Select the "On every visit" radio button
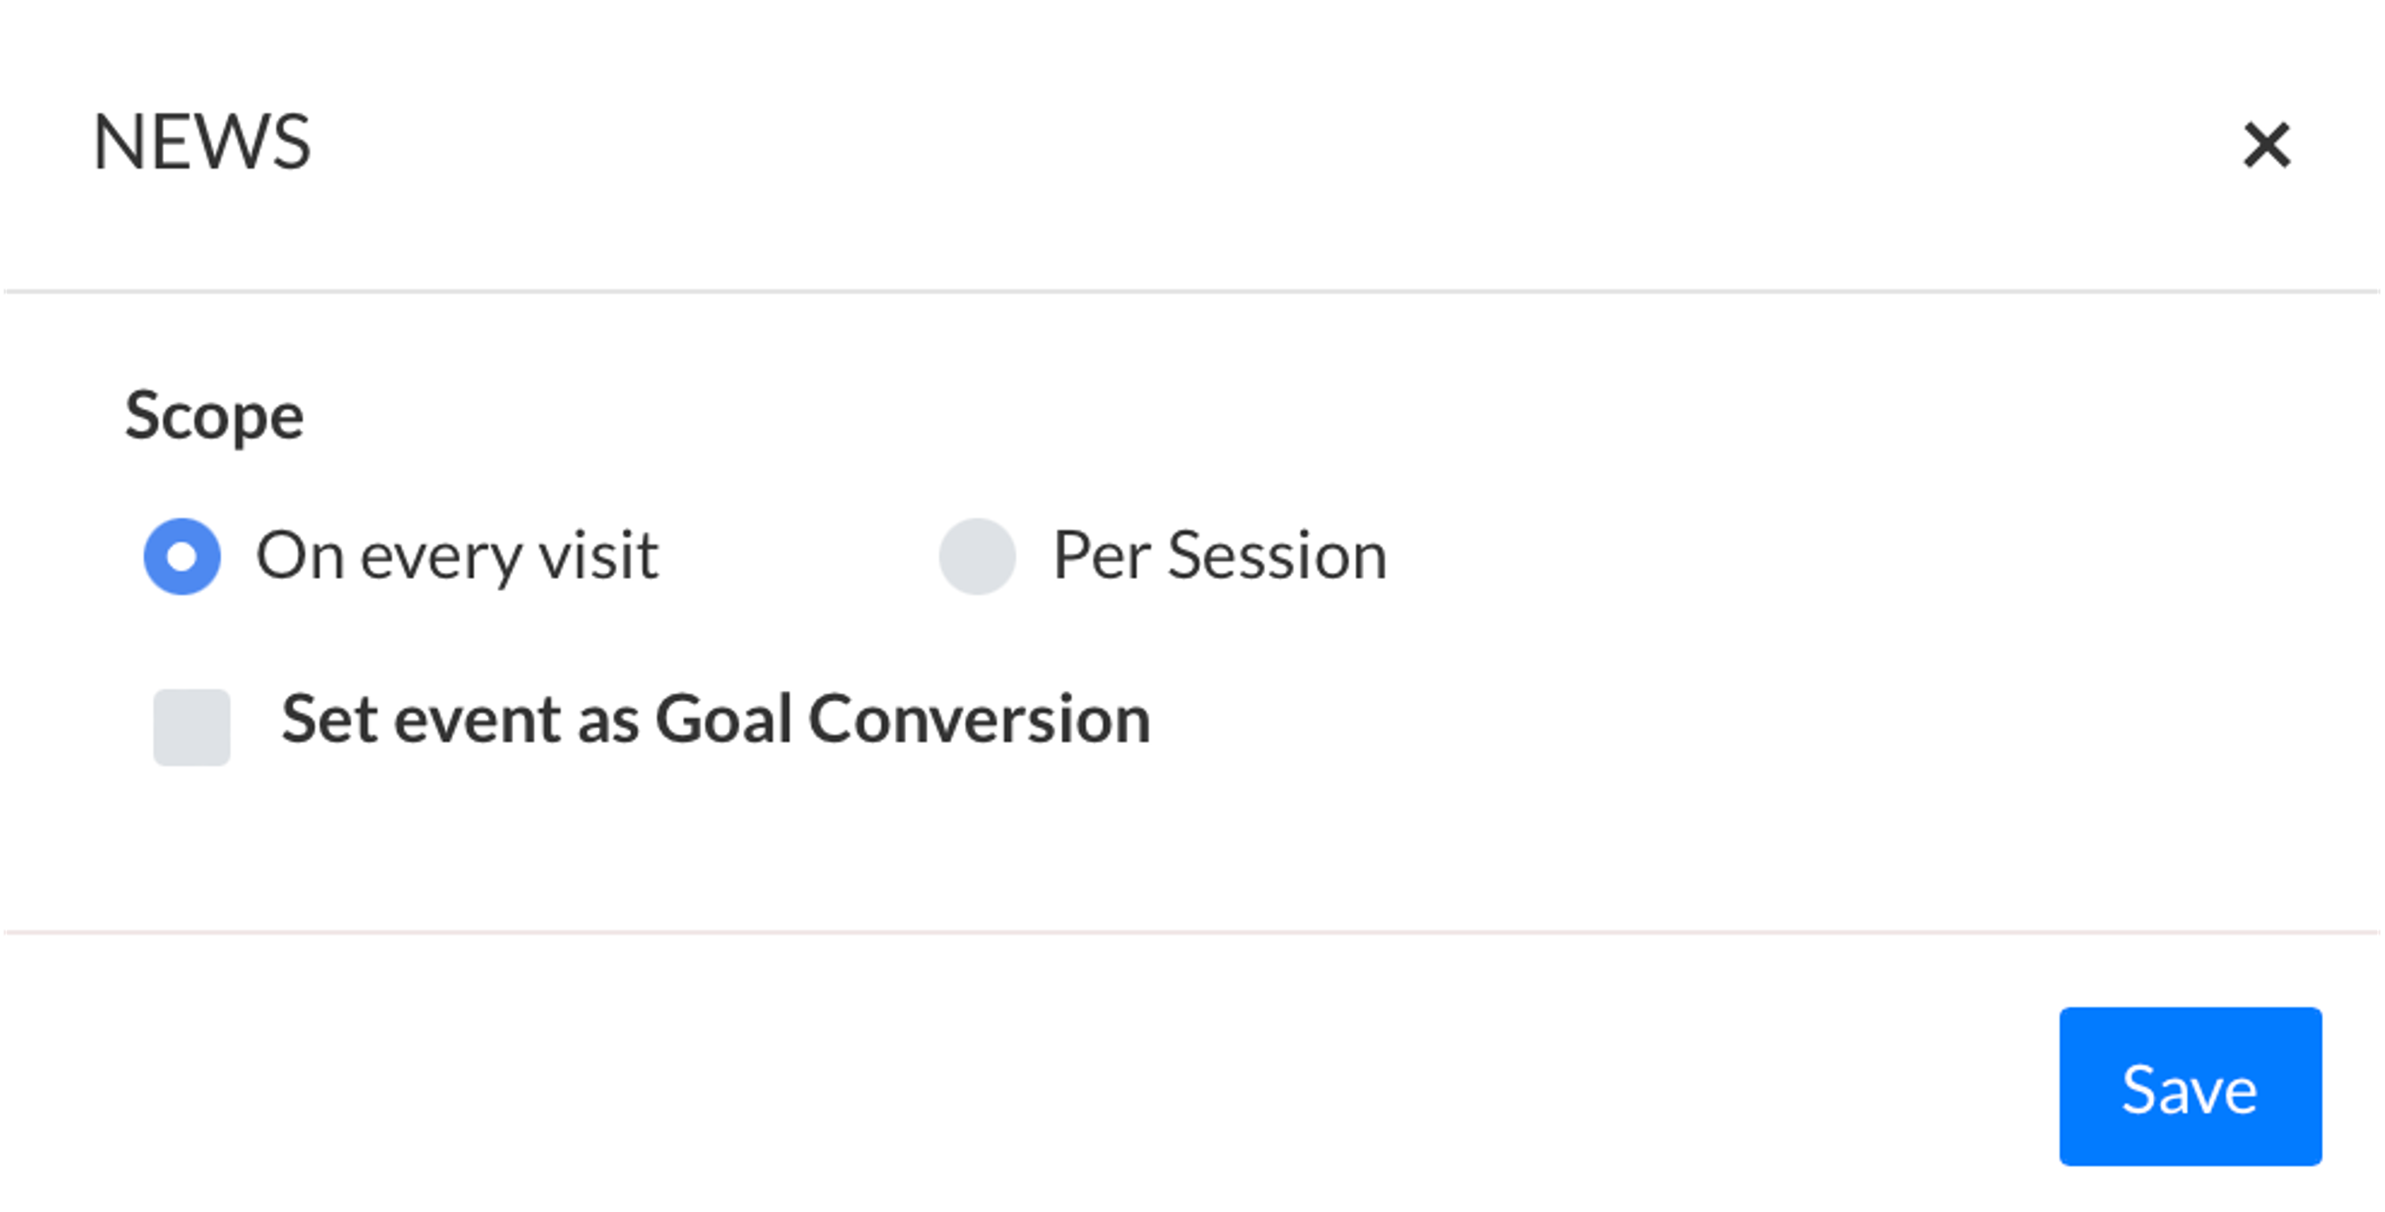 182,556
